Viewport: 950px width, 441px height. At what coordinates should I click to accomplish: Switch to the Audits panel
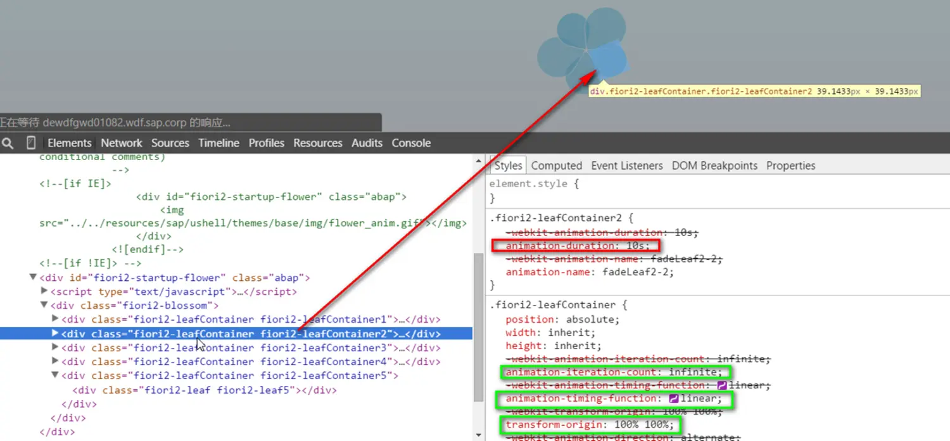(x=367, y=143)
